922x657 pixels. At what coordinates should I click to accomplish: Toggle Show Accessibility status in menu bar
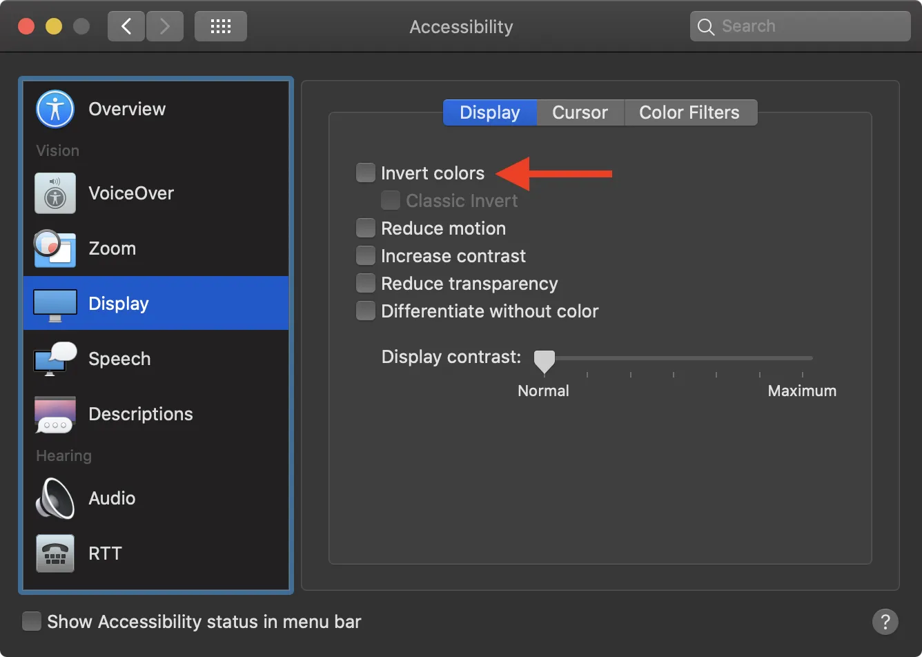[32, 621]
